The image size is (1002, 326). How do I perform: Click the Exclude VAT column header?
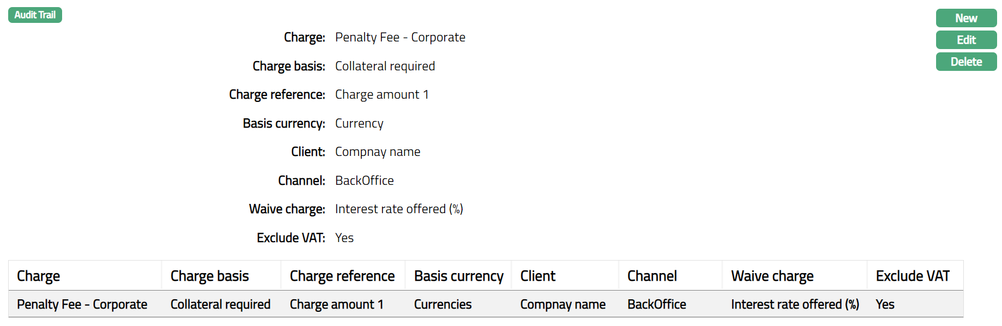(x=912, y=276)
